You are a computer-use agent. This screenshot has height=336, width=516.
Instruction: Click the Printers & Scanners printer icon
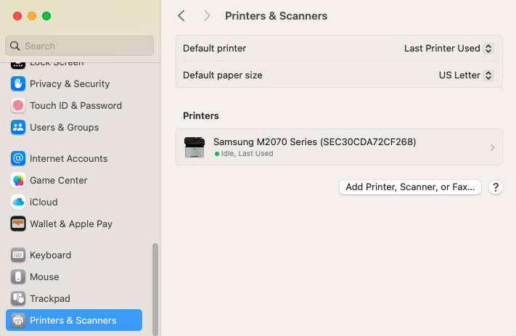tap(18, 320)
